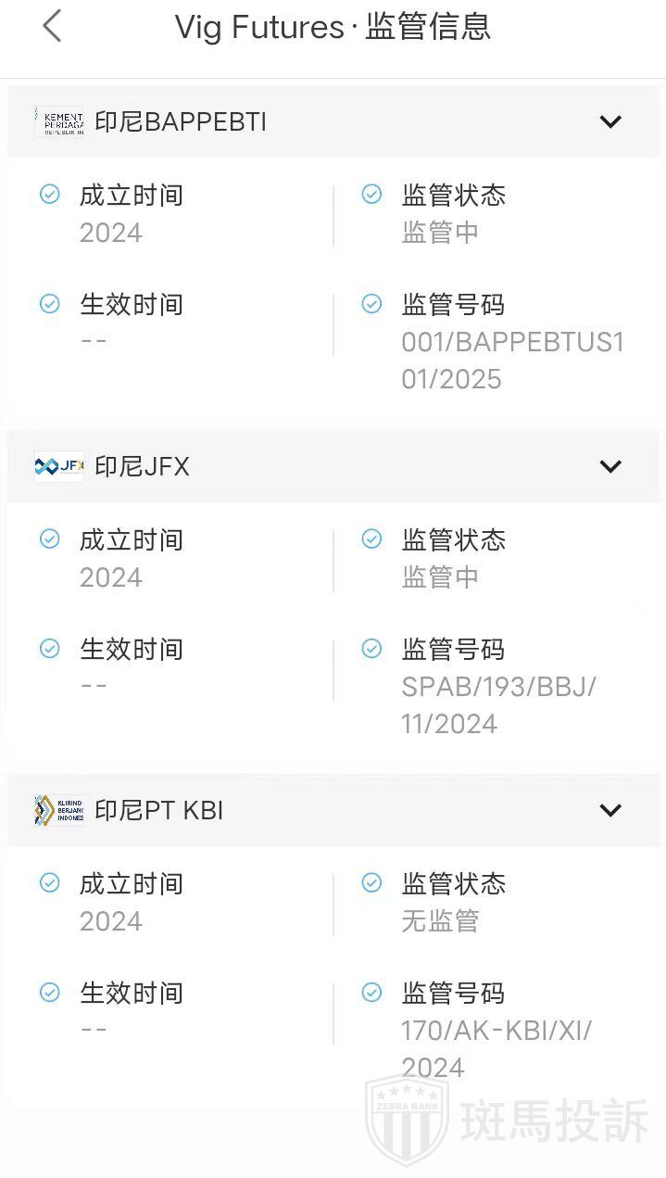Tap check icon beside JFX 监管号码
The height and width of the screenshot is (1178, 666).
coord(371,649)
